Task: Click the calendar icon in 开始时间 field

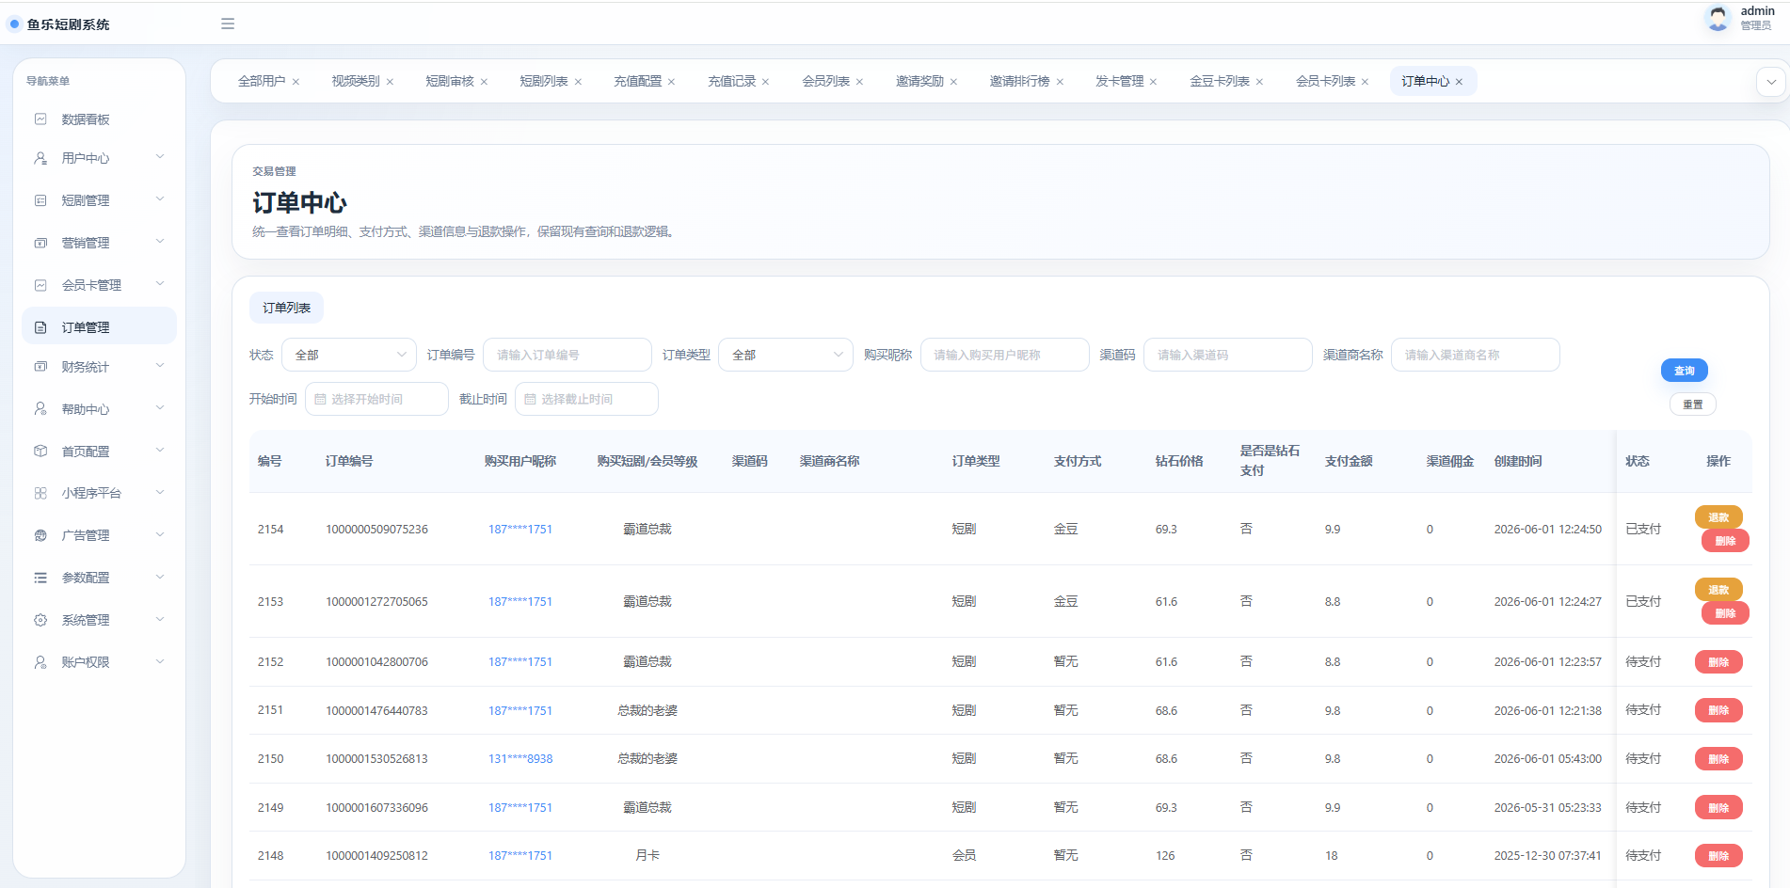Action: 320,399
